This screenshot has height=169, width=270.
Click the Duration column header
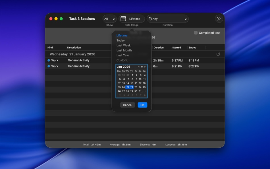(159, 48)
